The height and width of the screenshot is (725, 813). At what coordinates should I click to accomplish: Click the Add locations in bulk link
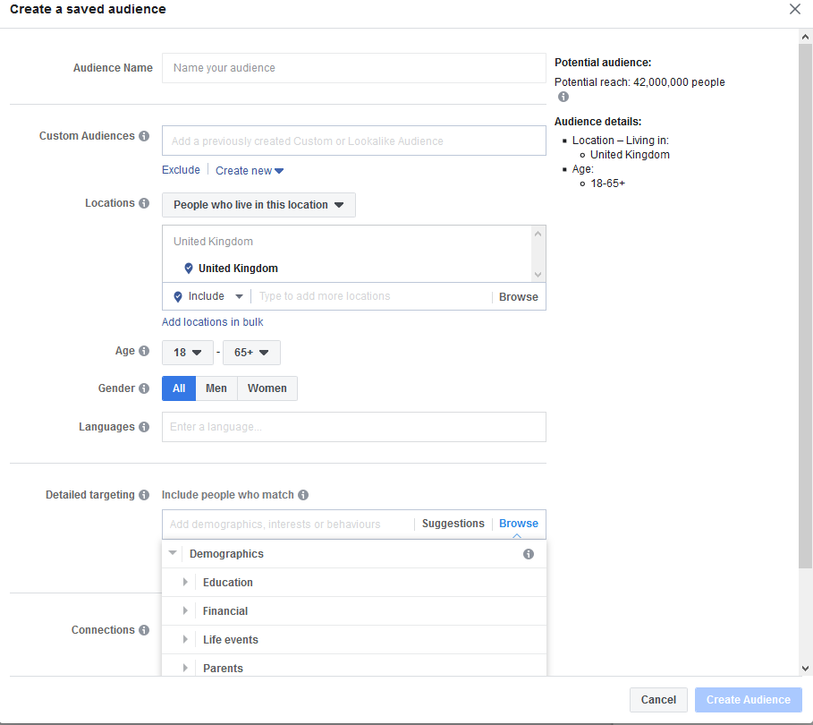pos(212,322)
